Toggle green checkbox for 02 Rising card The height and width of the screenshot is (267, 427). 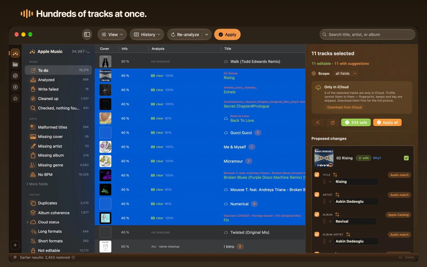406,158
